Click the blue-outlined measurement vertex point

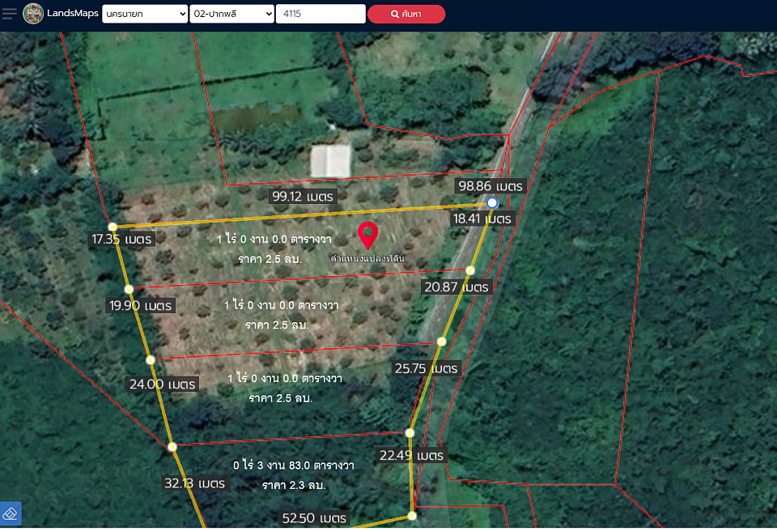tap(492, 203)
